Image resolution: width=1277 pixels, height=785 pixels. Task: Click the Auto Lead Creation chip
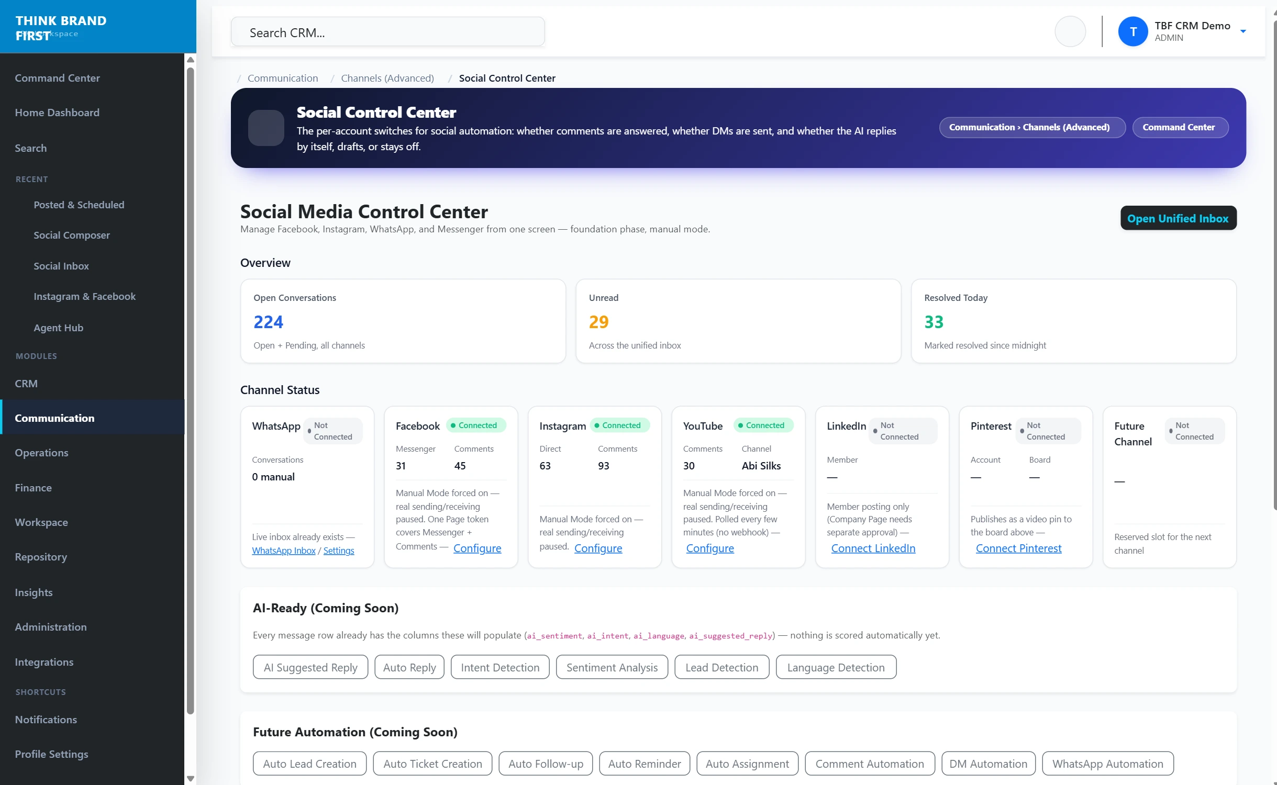[x=309, y=764]
